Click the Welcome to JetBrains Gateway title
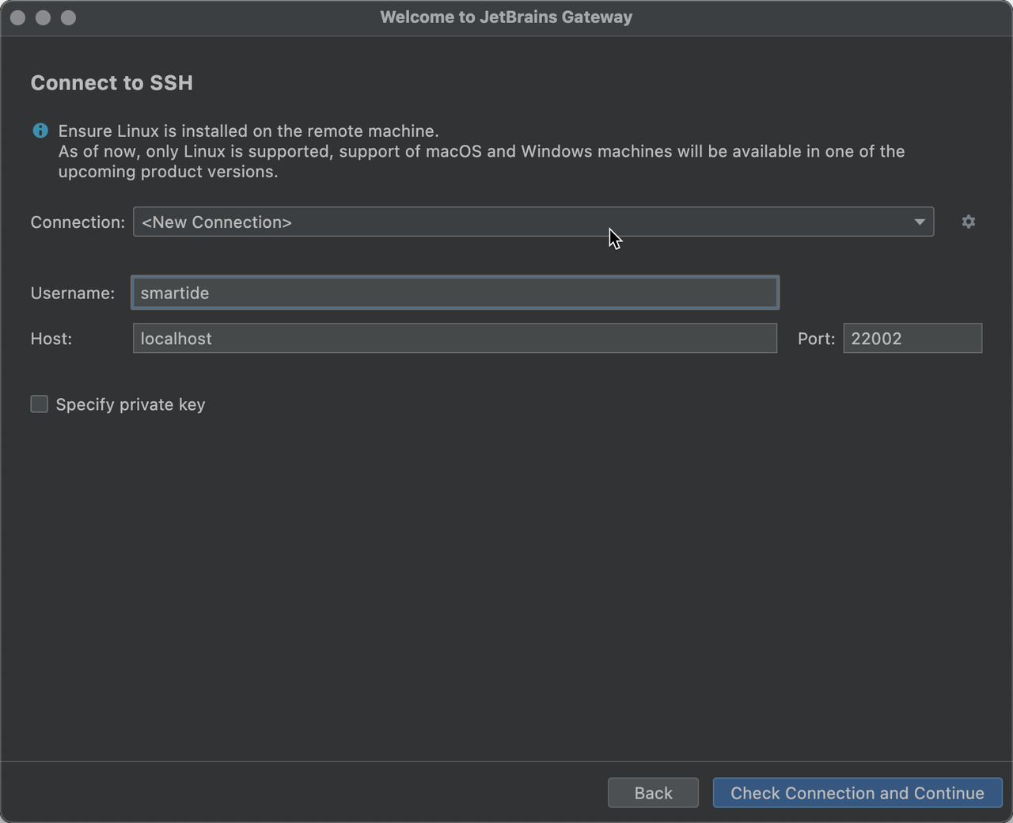The height and width of the screenshot is (823, 1013). (506, 17)
